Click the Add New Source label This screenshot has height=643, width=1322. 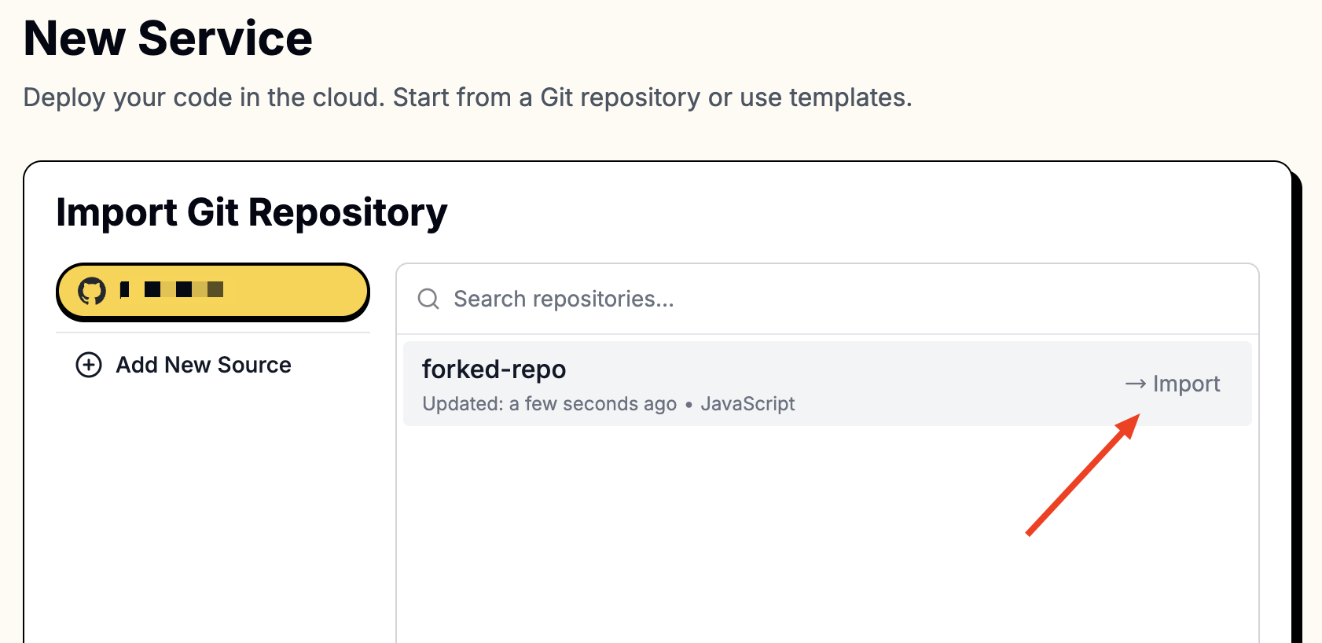(x=204, y=365)
